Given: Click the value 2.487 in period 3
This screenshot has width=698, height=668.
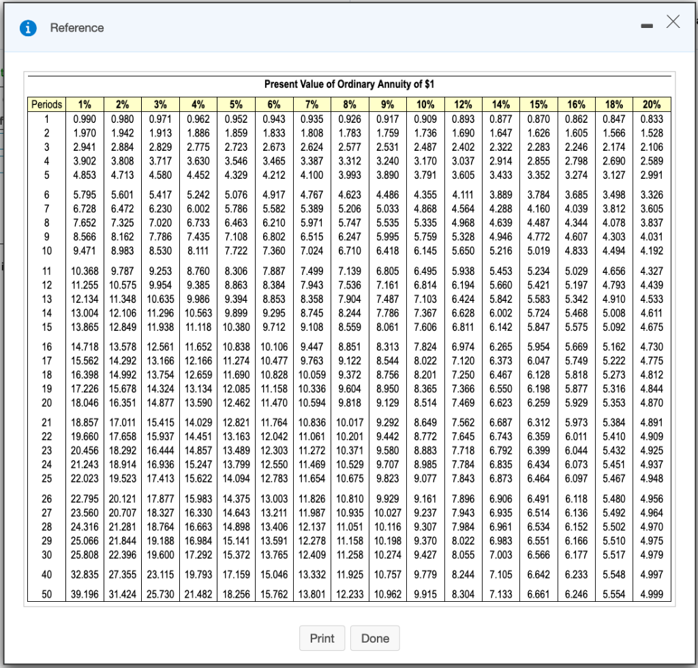Looking at the screenshot, I should pos(425,147).
